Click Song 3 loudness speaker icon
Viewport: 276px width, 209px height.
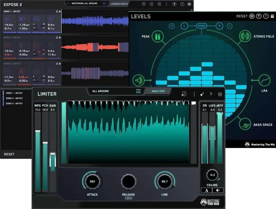(7, 45)
